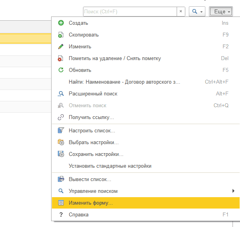The height and width of the screenshot is (227, 240).
Task: Click the Скопировать copy icon
Action: pos(61,35)
